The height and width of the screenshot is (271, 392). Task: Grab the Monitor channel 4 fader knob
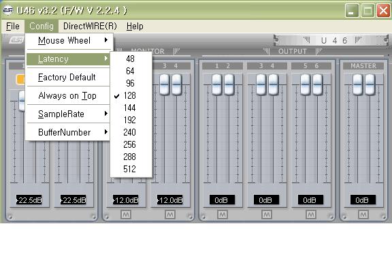[177, 84]
